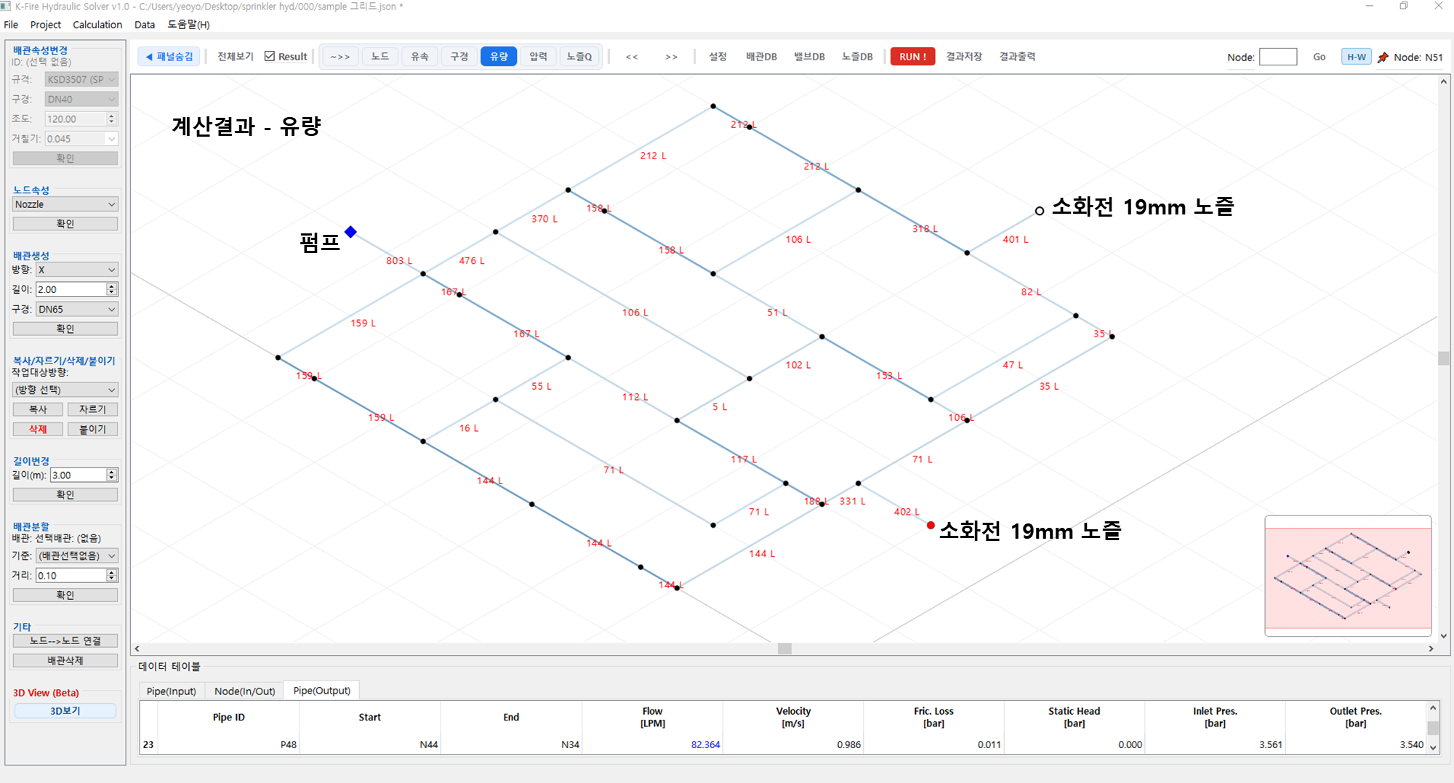Click 결과출력 to export results

[1017, 56]
